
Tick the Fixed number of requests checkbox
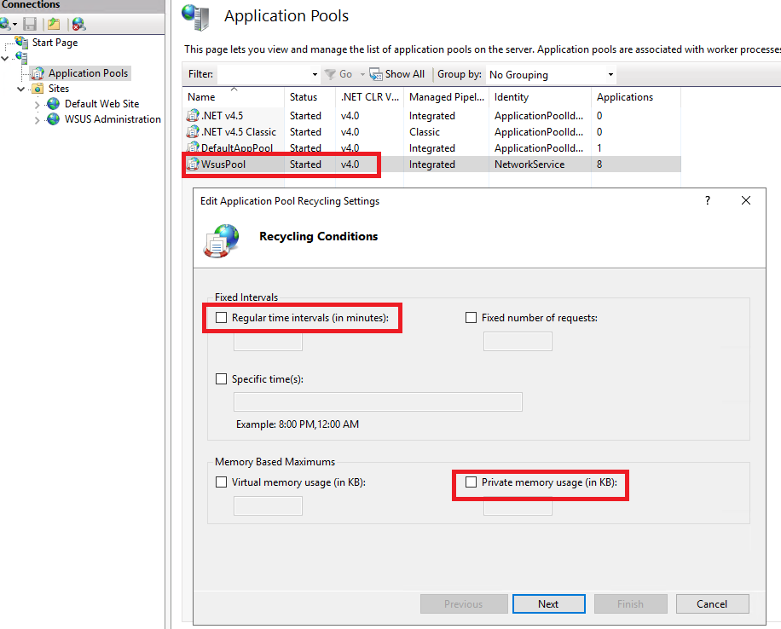pos(471,318)
